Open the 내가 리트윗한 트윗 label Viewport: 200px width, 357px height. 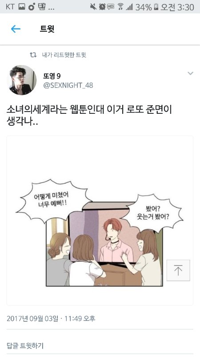64,55
